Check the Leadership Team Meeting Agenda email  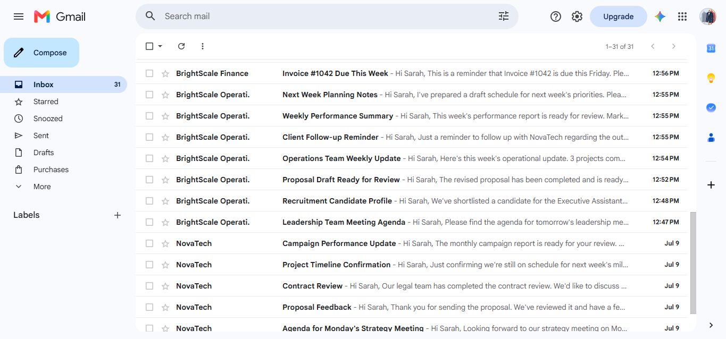(149, 222)
